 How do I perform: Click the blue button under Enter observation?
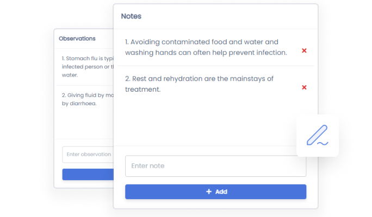(88, 174)
